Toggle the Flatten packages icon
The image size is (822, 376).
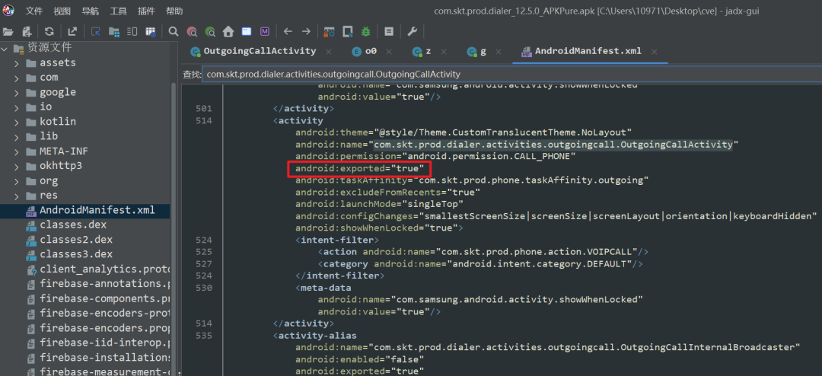pos(113,31)
